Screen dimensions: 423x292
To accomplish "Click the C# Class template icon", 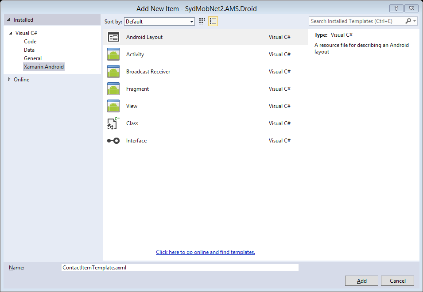I will click(113, 123).
